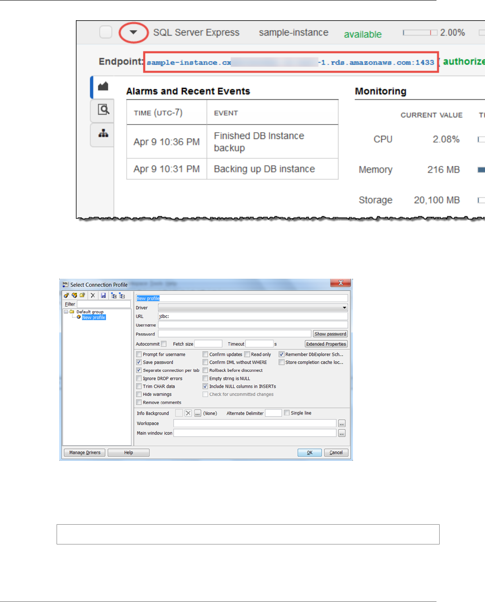Open the hierarchy tab icon in RDS
The image size is (485, 602).
pos(103,134)
